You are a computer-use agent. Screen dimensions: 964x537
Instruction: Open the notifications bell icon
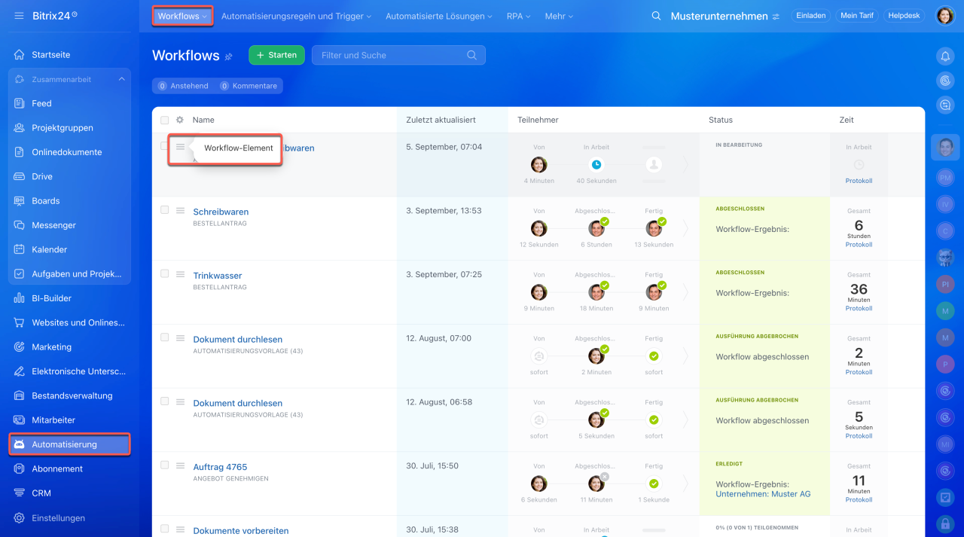[x=945, y=56]
